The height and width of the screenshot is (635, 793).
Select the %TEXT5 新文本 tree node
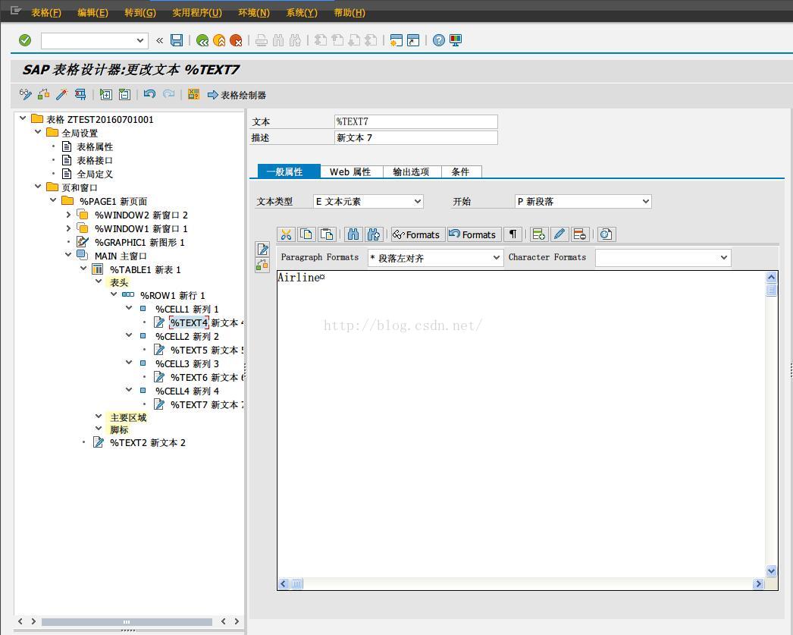207,351
